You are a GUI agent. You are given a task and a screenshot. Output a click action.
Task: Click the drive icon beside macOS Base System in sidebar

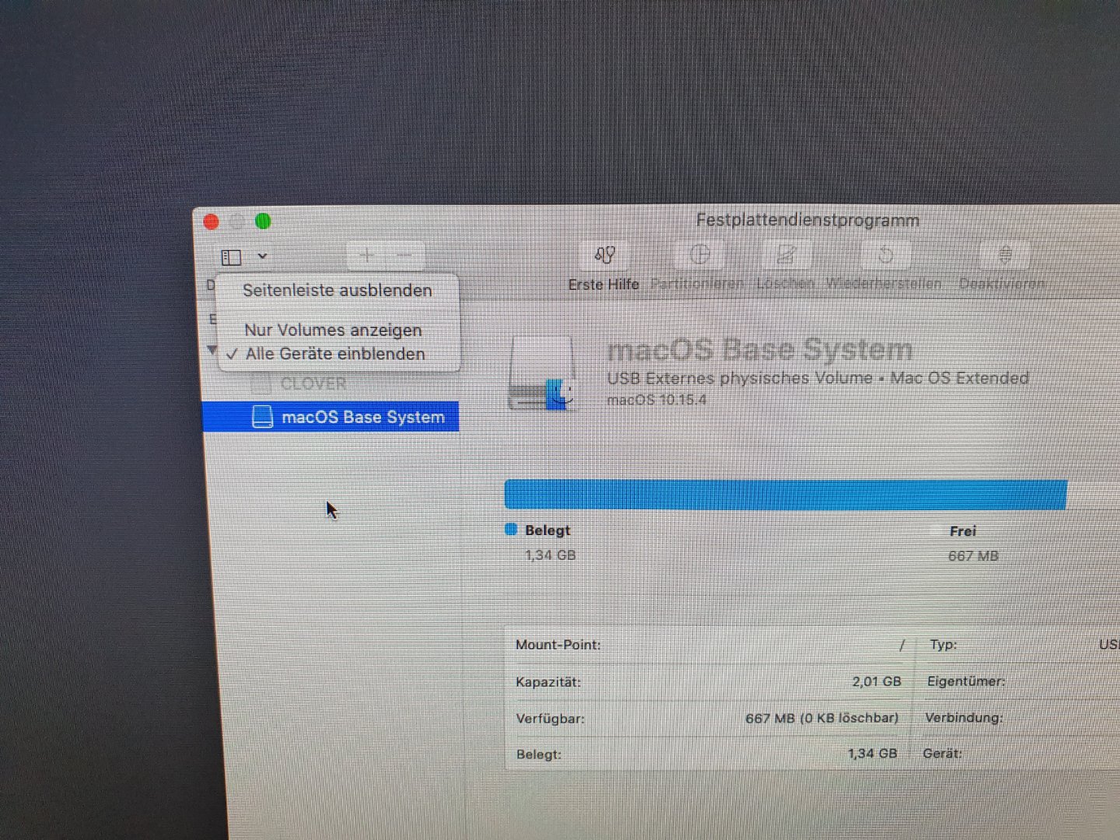click(x=263, y=417)
